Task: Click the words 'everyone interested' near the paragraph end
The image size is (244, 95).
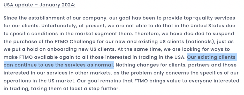Action: click(214, 81)
